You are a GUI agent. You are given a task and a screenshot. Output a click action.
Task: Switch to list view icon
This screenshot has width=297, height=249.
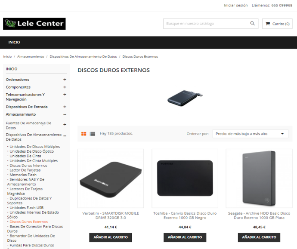click(x=93, y=134)
